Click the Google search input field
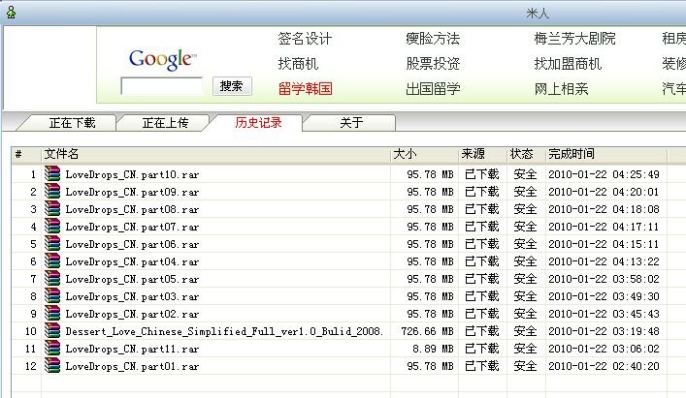The image size is (686, 398). (161, 86)
